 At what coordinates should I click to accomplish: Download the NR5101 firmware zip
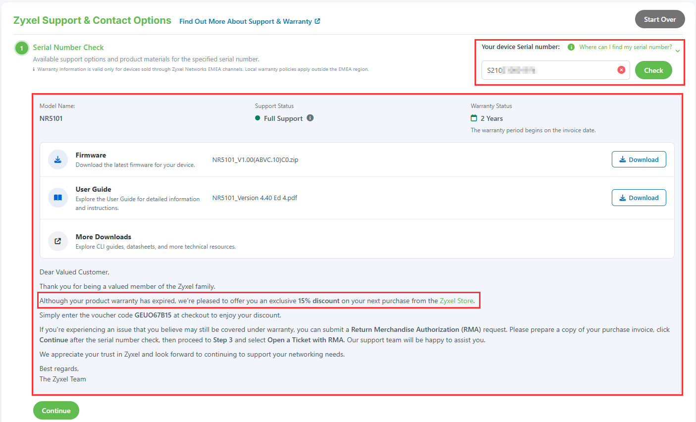[x=639, y=159]
